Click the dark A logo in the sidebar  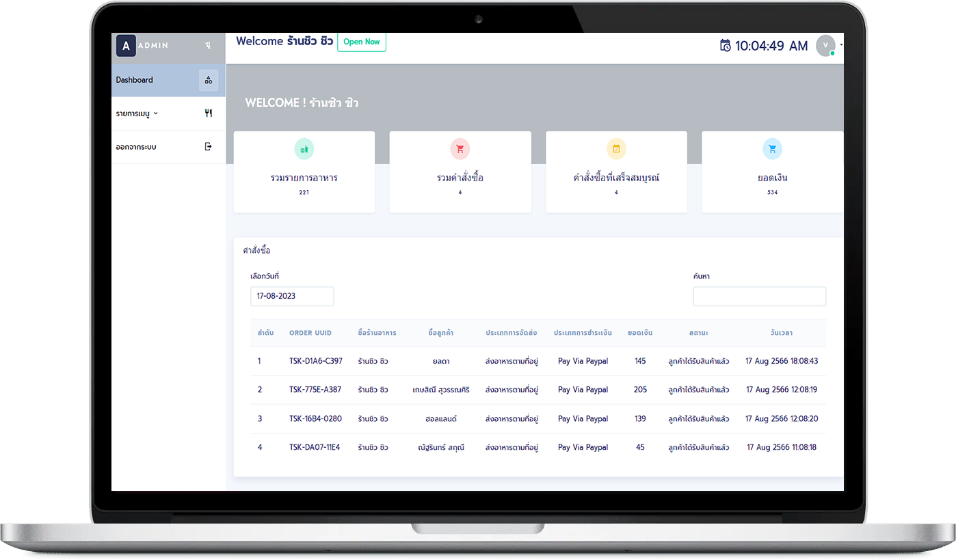(126, 45)
